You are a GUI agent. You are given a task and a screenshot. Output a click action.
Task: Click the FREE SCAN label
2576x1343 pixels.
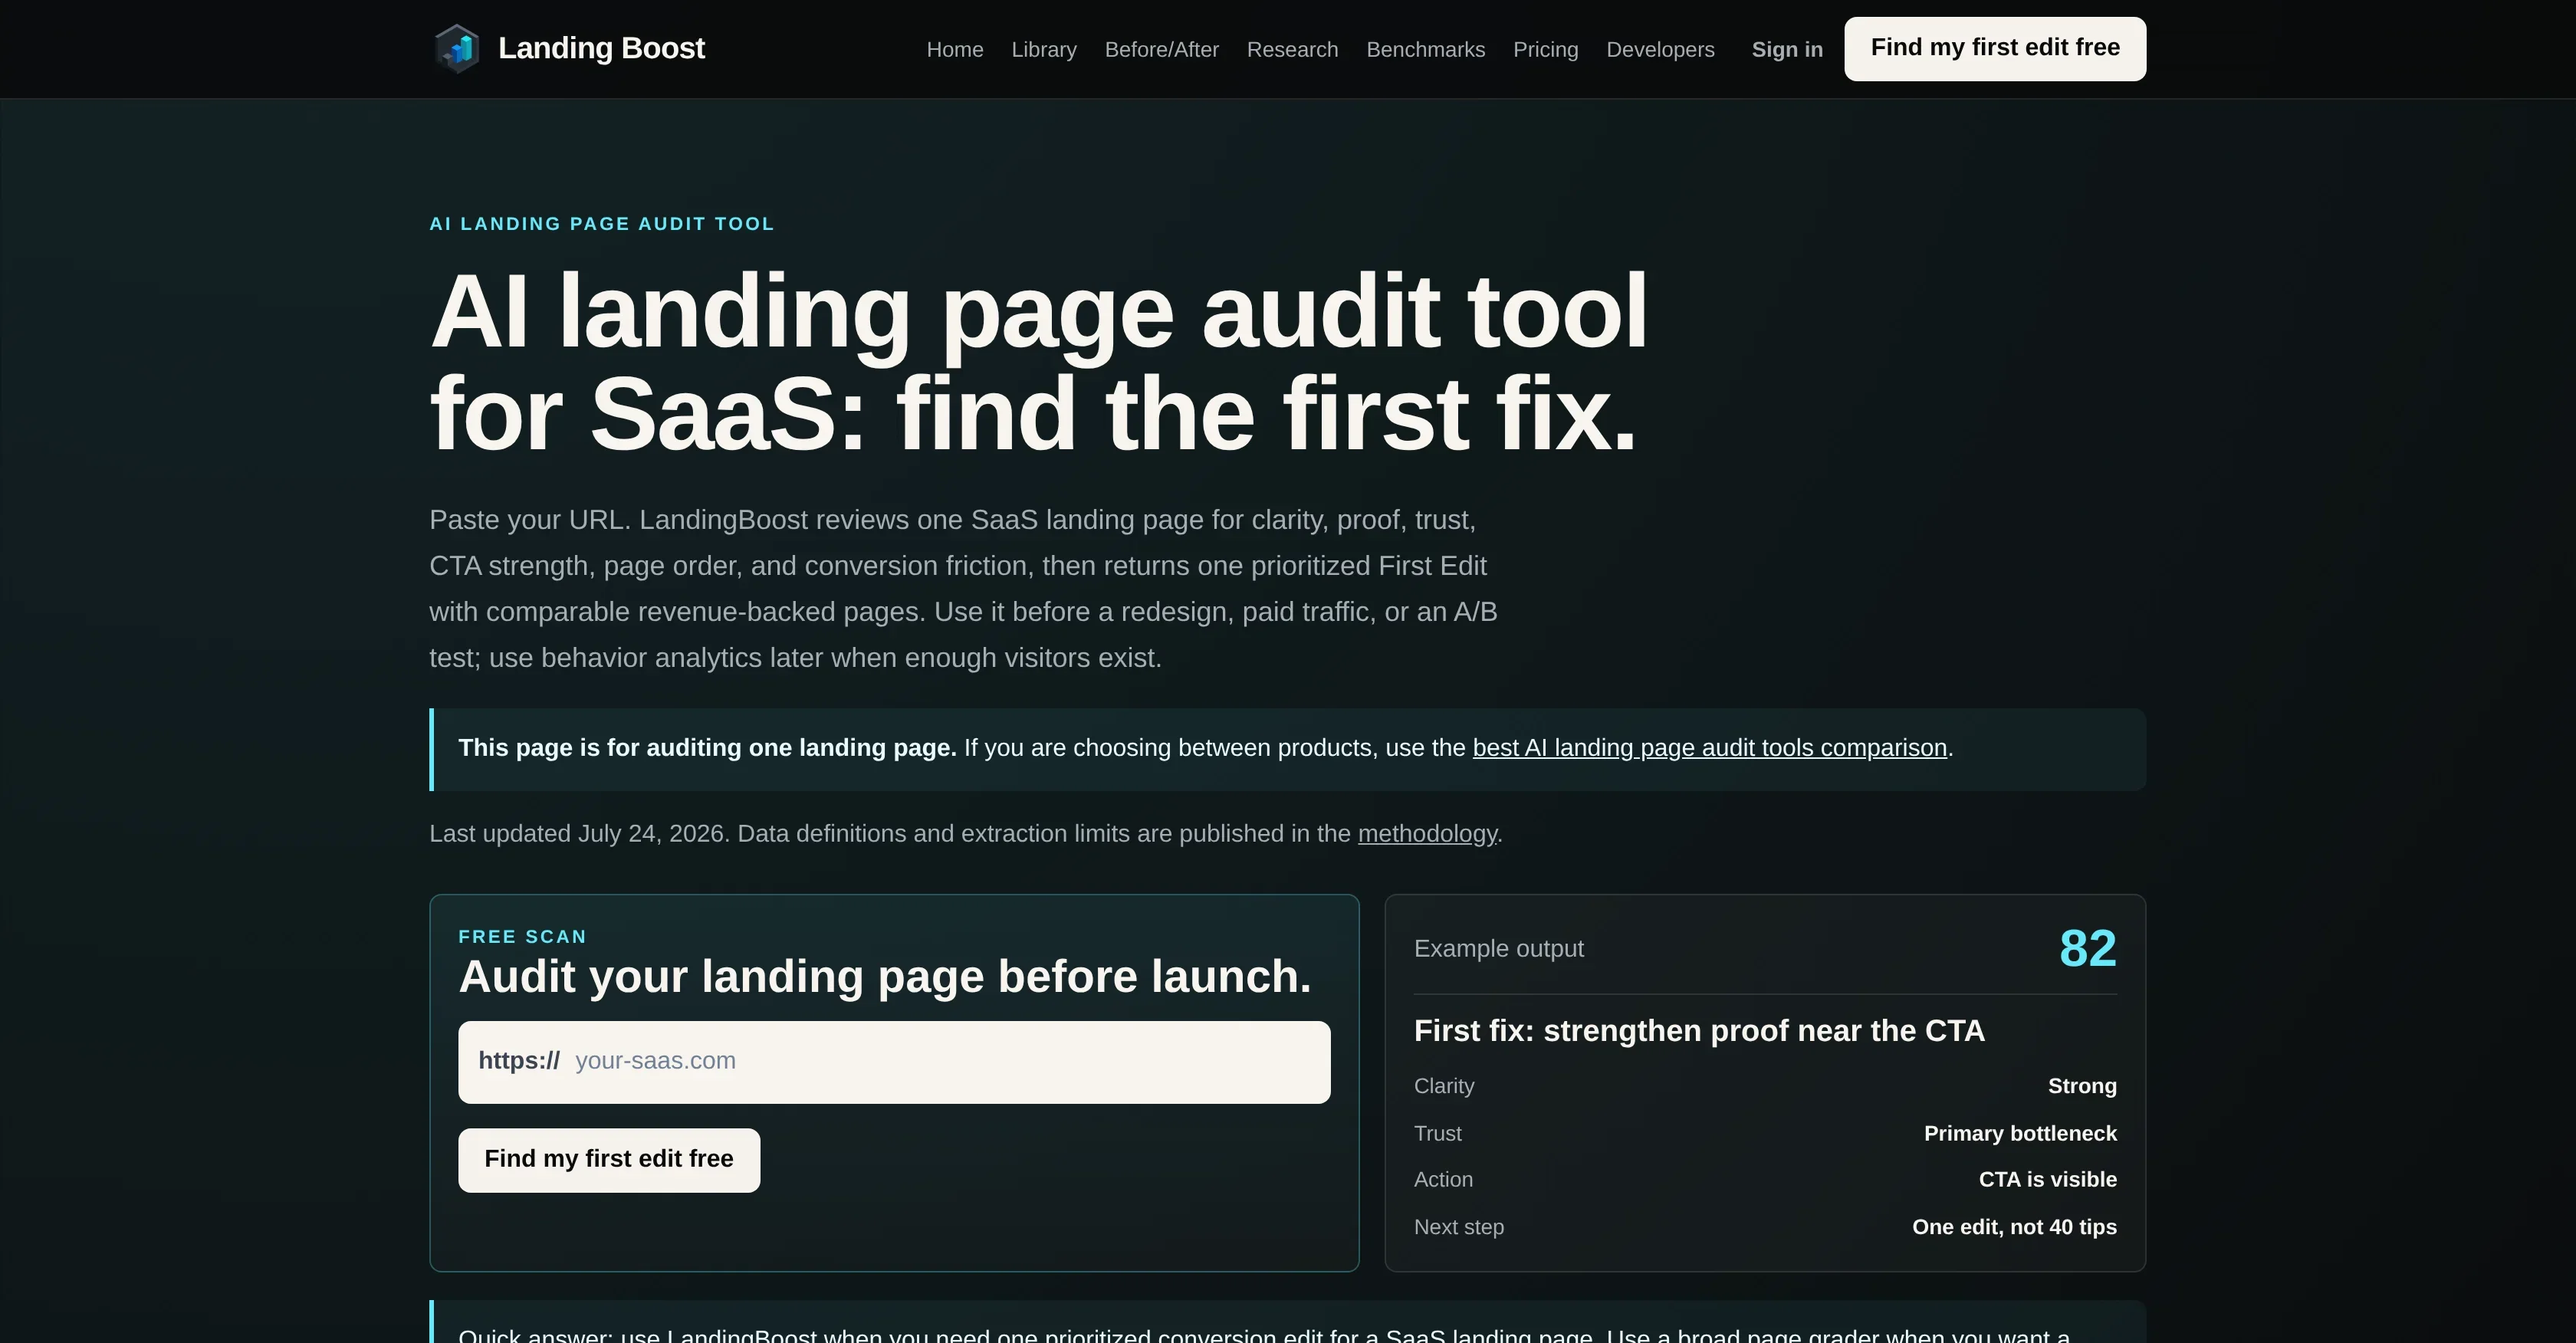(523, 937)
